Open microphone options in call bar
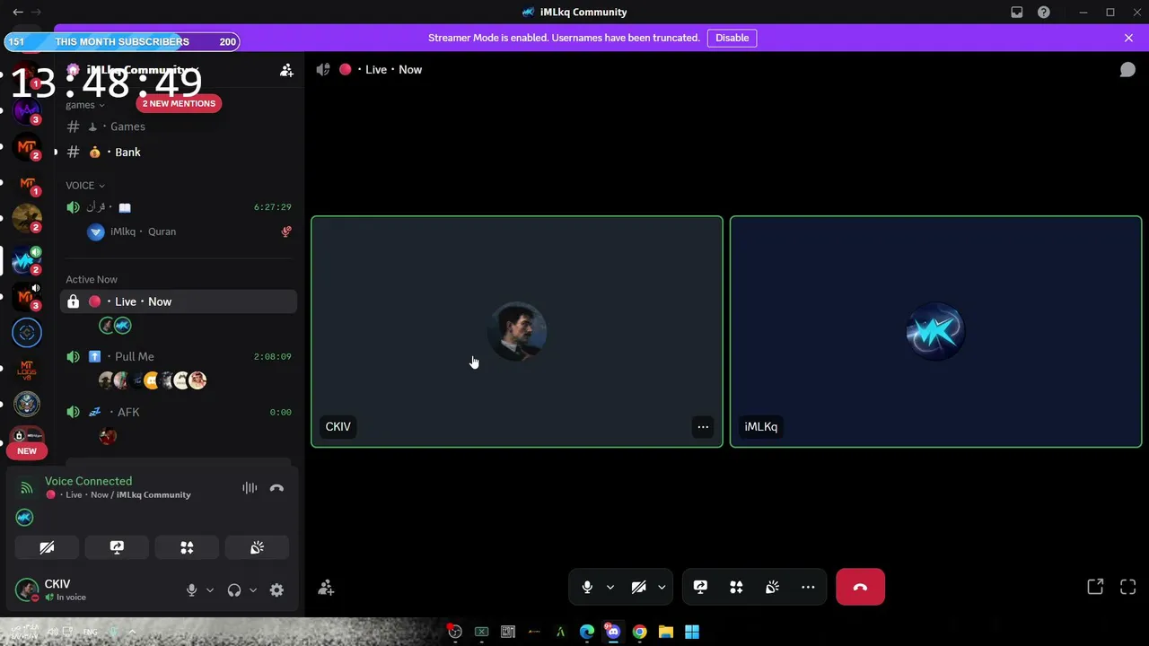 coord(610,588)
